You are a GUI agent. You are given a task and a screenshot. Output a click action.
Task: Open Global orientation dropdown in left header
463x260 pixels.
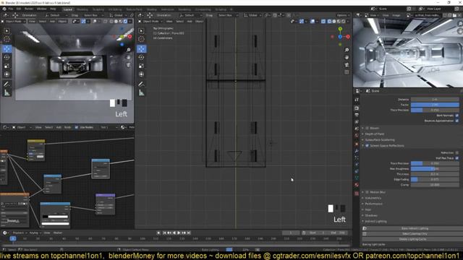(x=118, y=15)
